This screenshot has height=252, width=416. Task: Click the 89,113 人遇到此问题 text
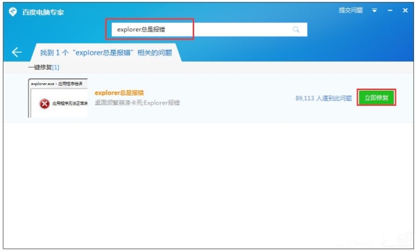click(x=324, y=98)
